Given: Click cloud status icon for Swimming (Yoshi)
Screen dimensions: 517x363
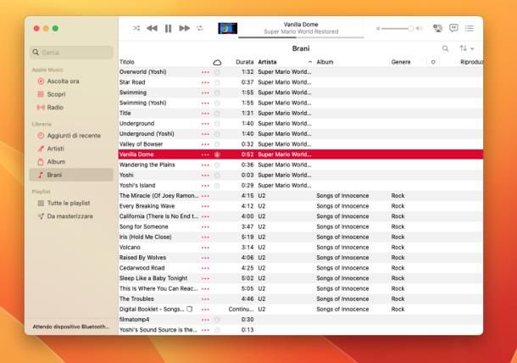Looking at the screenshot, I should point(217,103).
